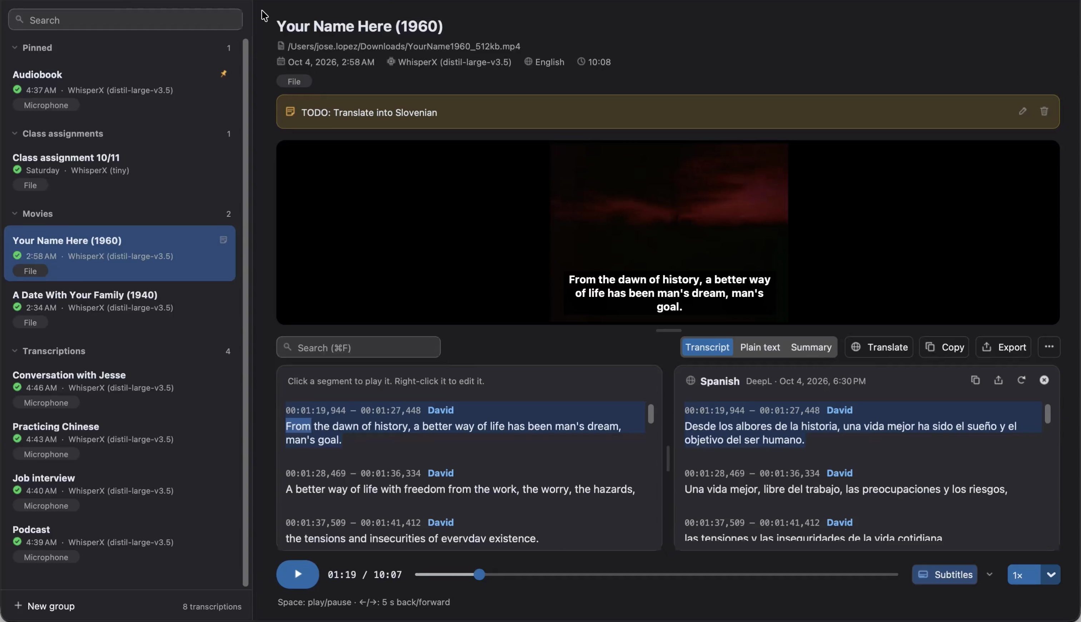Collapse the Movies group
The height and width of the screenshot is (622, 1081).
click(15, 213)
